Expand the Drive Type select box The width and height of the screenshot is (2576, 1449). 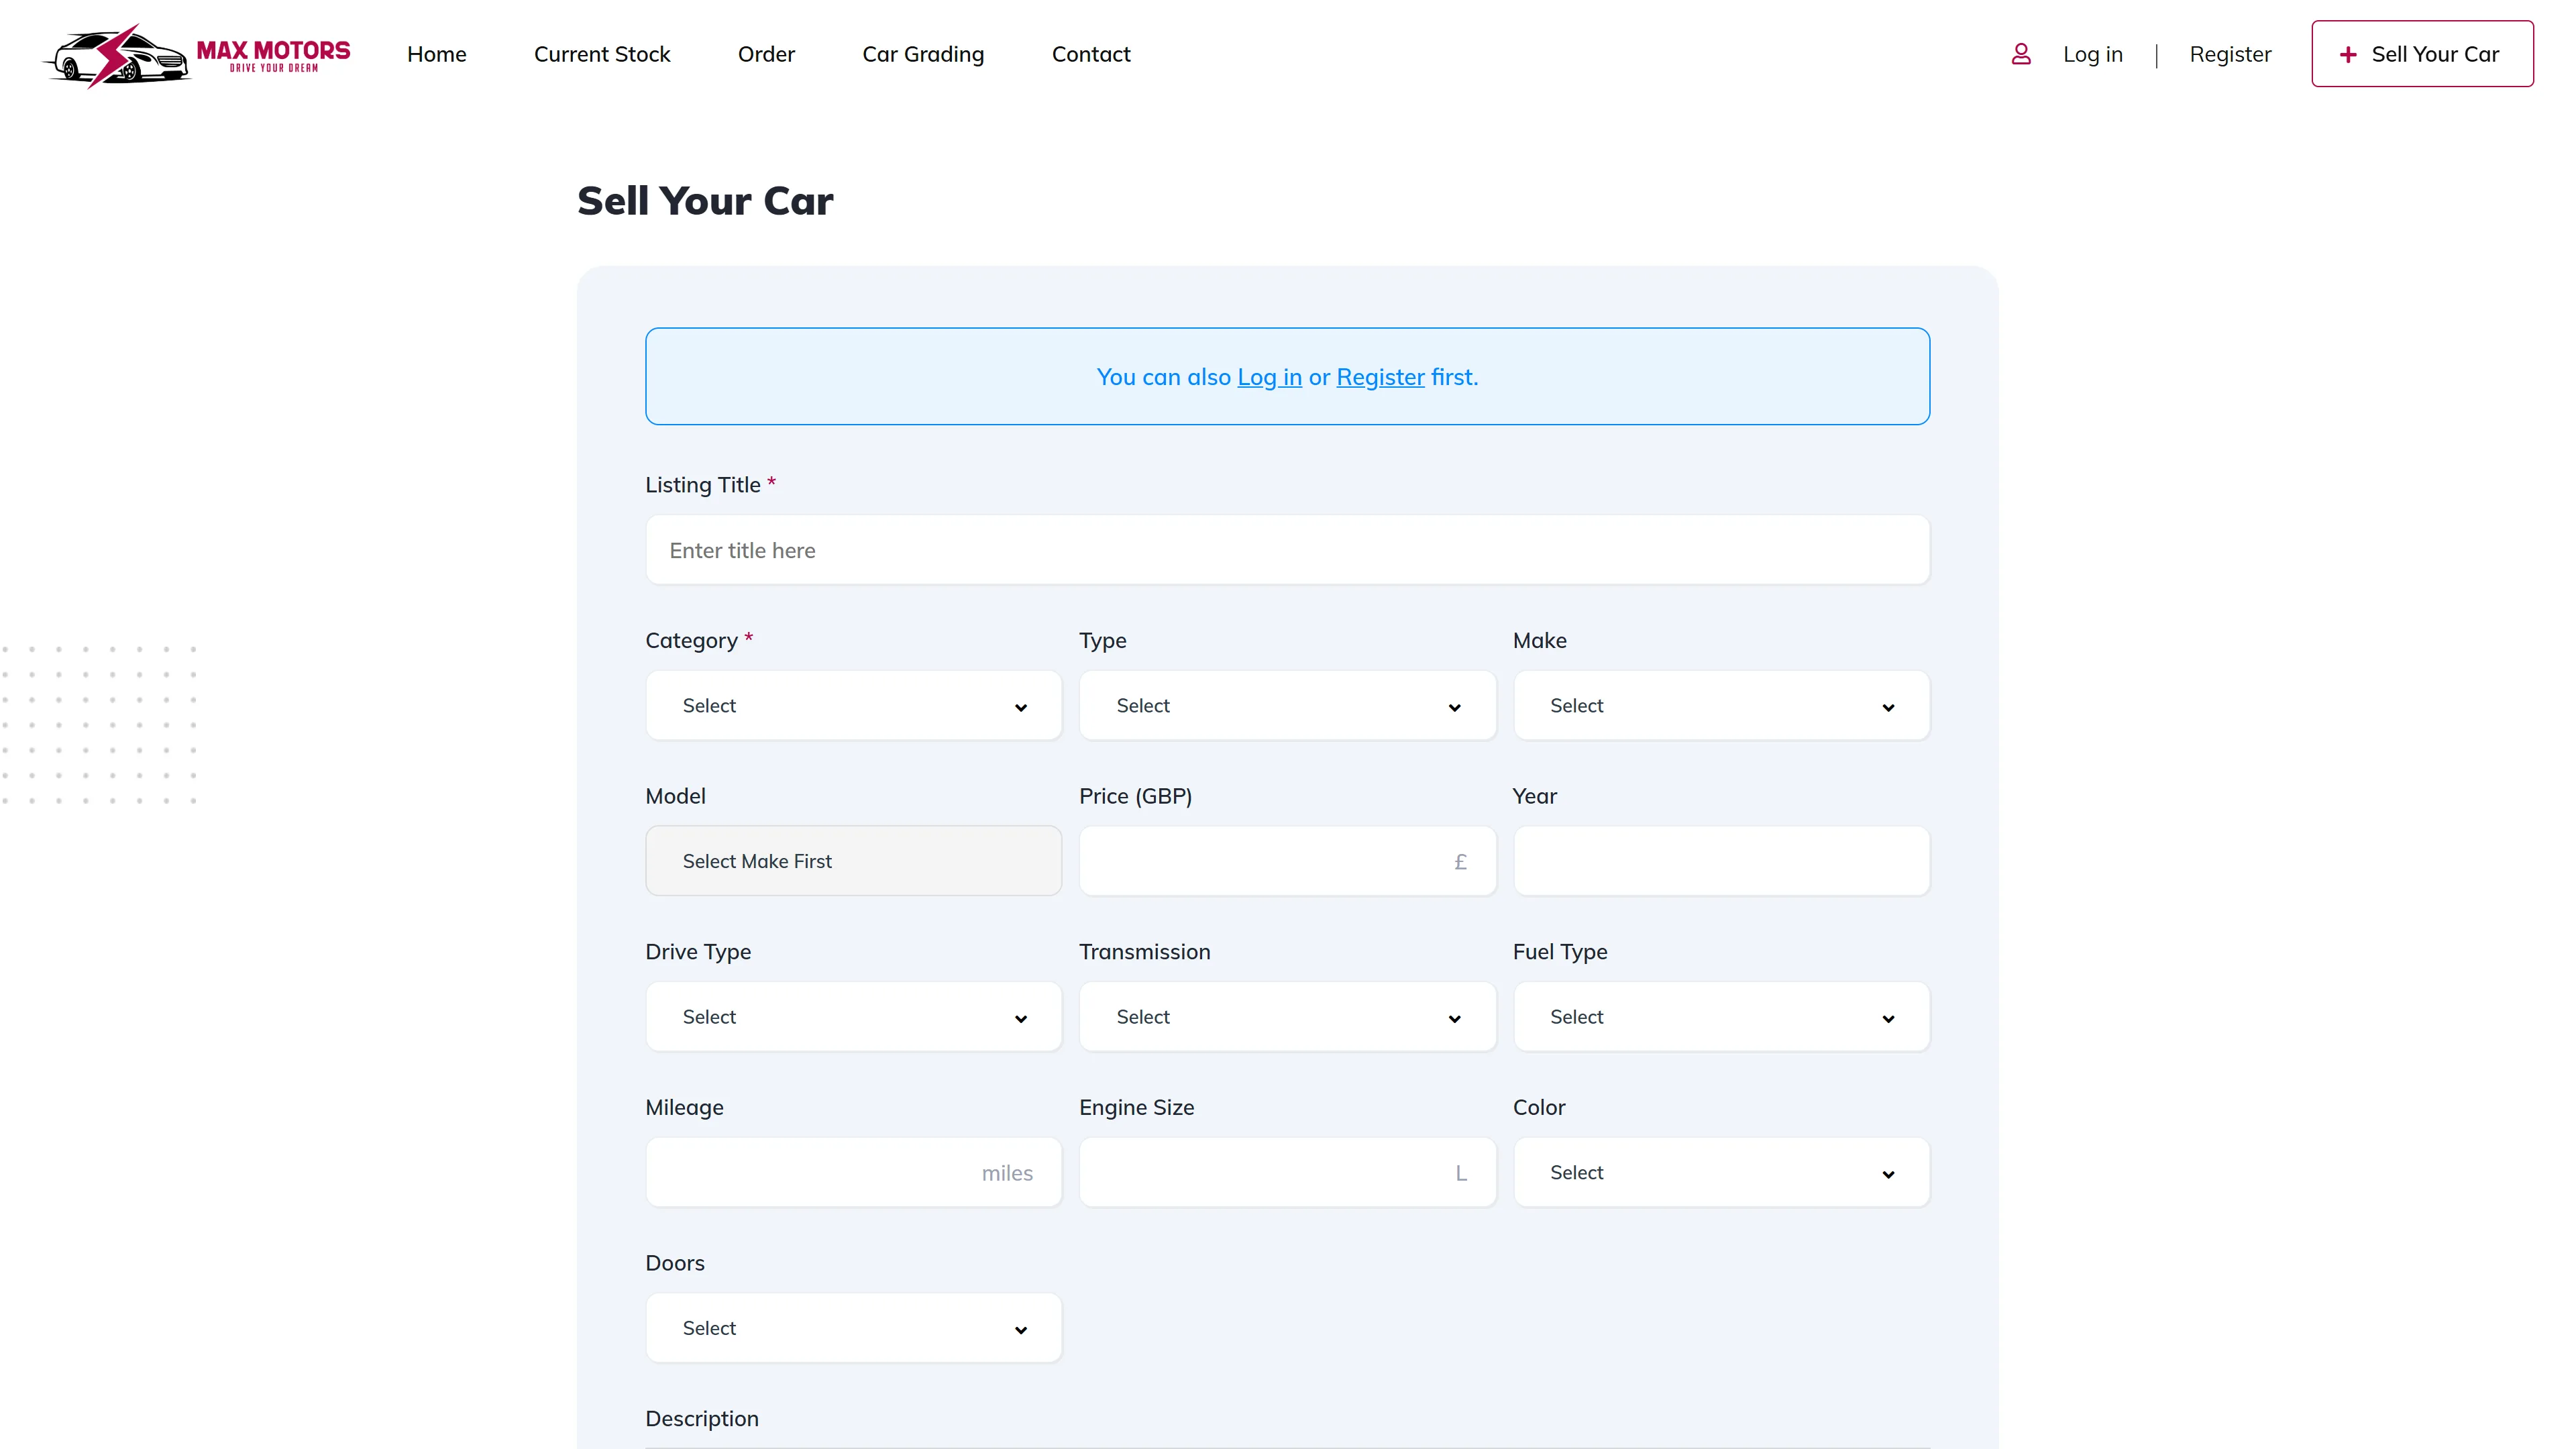[852, 1017]
